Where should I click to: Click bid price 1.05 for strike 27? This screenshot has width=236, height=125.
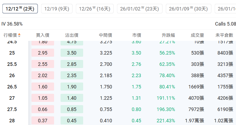(43, 98)
